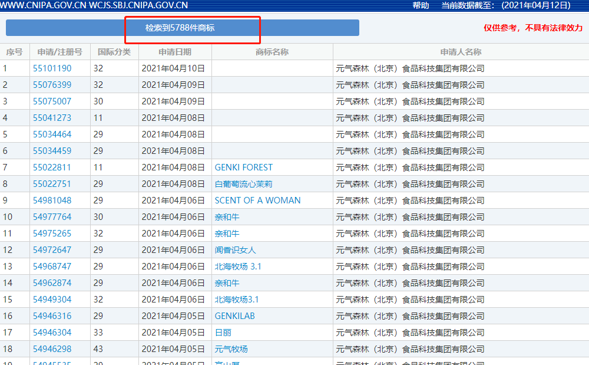Open the 元气牧场 trademark

231,350
